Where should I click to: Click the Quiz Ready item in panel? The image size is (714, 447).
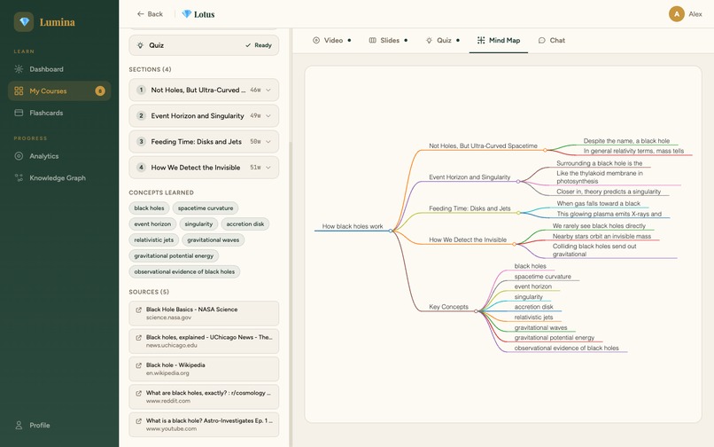[x=204, y=45]
